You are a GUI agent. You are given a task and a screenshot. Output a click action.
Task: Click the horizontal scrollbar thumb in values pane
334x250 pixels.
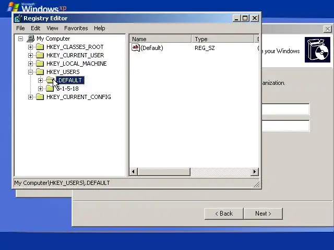[164, 171]
